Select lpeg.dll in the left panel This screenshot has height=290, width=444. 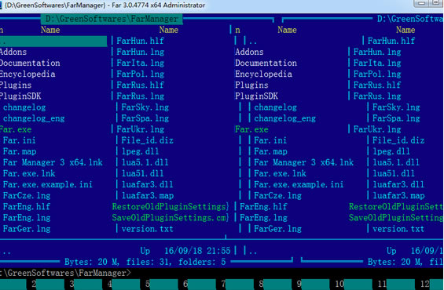point(140,151)
